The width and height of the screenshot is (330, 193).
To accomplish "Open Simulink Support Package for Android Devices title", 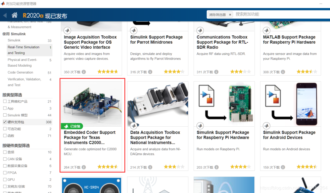I will [289, 135].
